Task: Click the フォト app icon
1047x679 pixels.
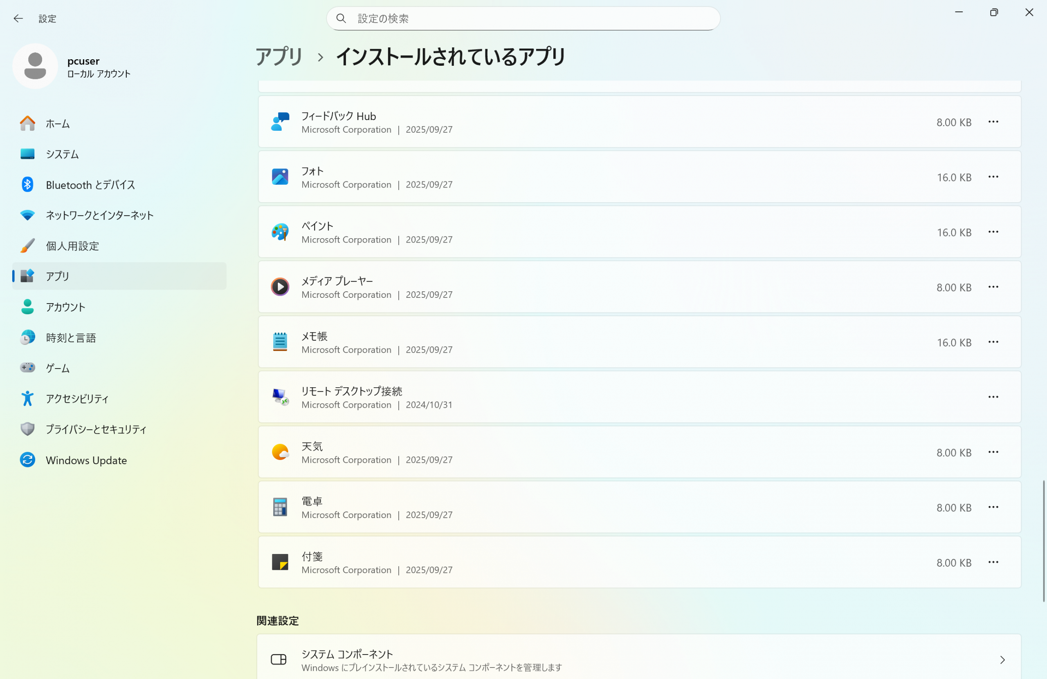Action: pyautogui.click(x=280, y=176)
